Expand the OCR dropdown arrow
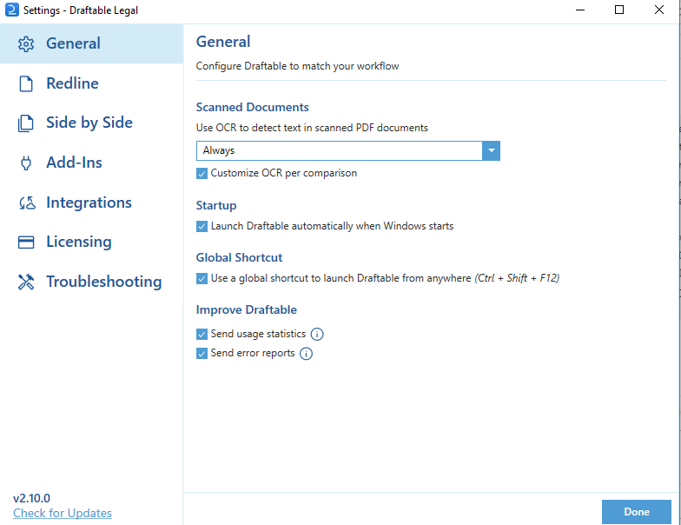The image size is (681, 525). [492, 151]
